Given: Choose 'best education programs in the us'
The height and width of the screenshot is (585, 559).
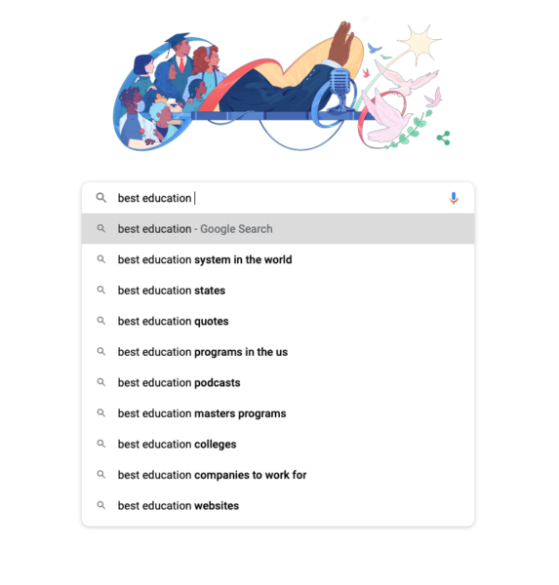Looking at the screenshot, I should 278,352.
